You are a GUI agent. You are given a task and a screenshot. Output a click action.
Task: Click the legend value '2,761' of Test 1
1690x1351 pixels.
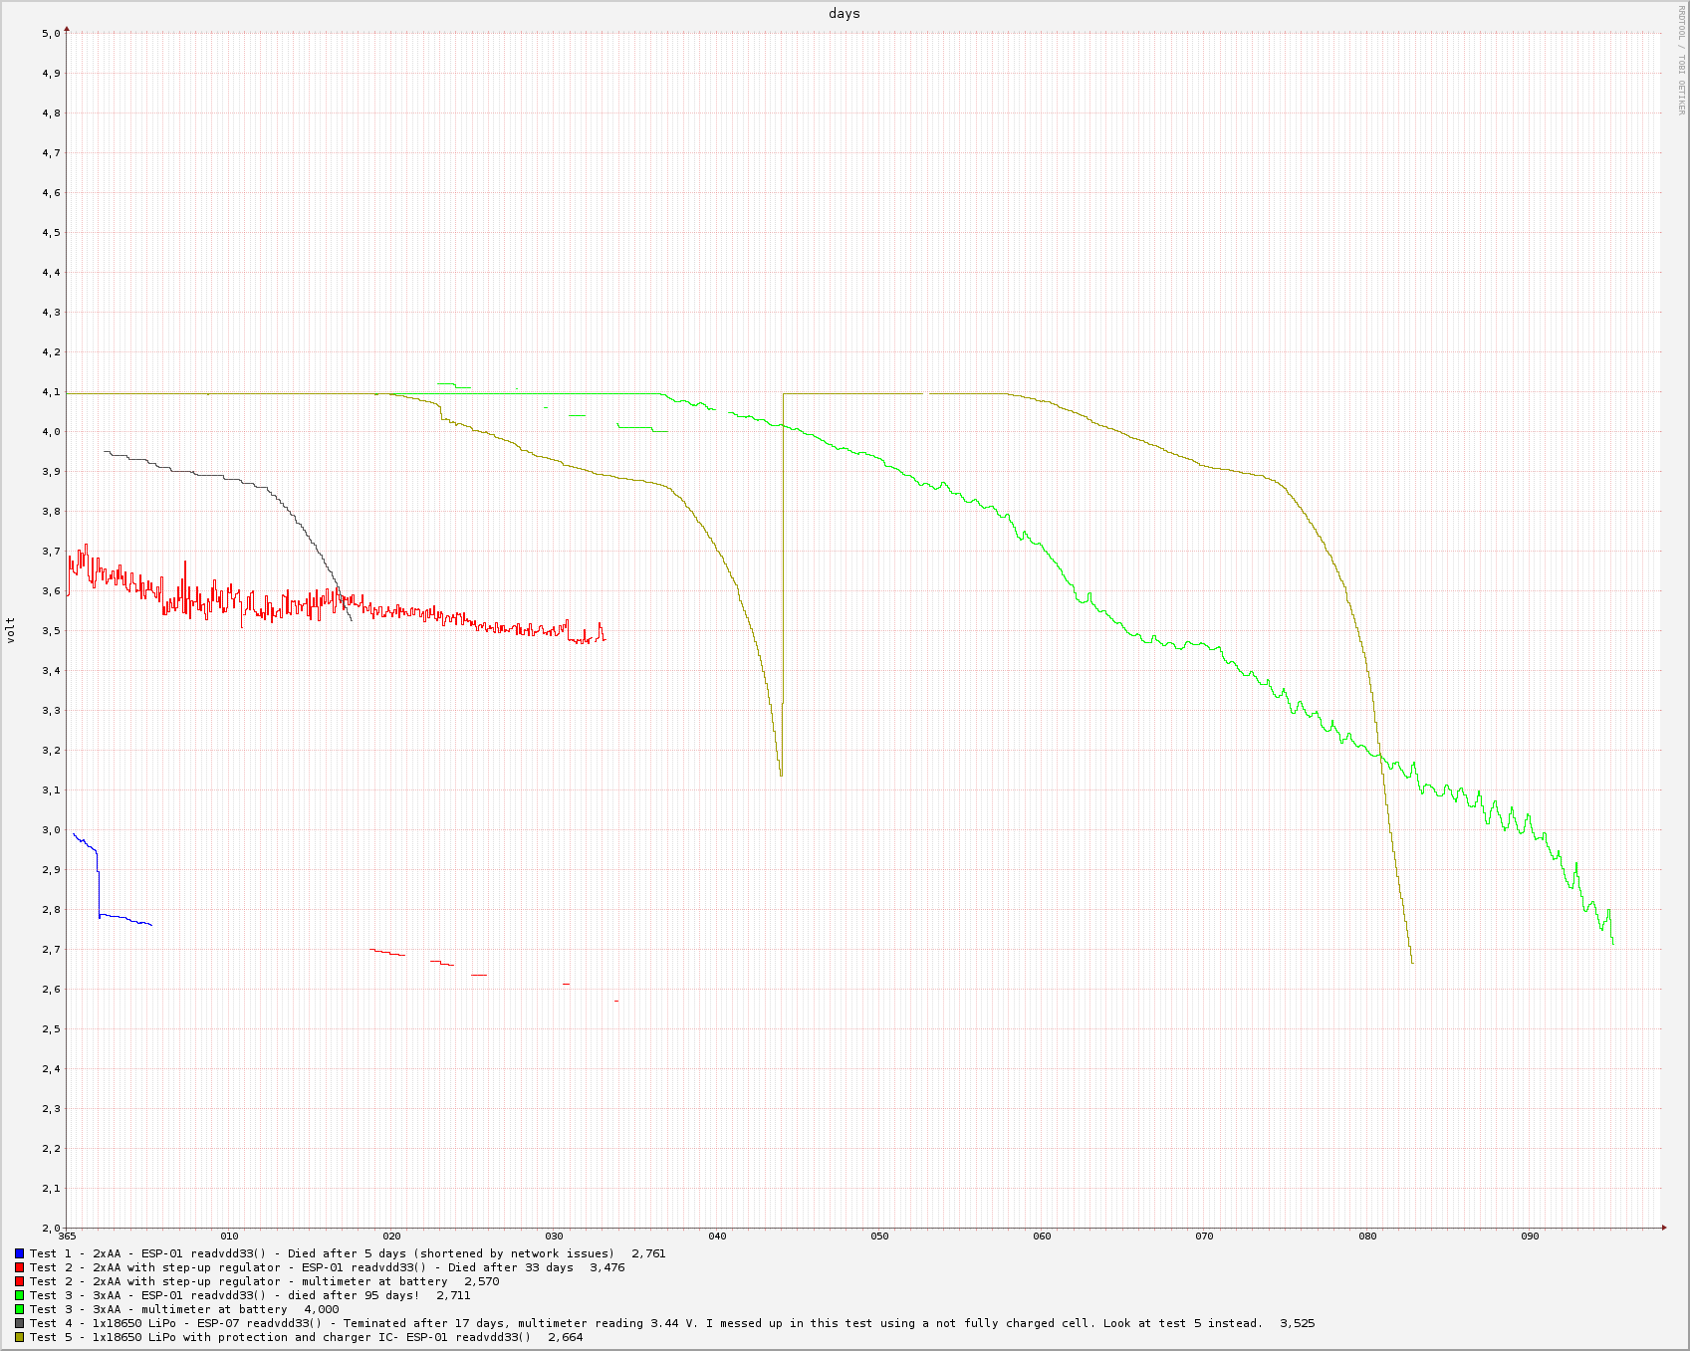coord(648,1253)
